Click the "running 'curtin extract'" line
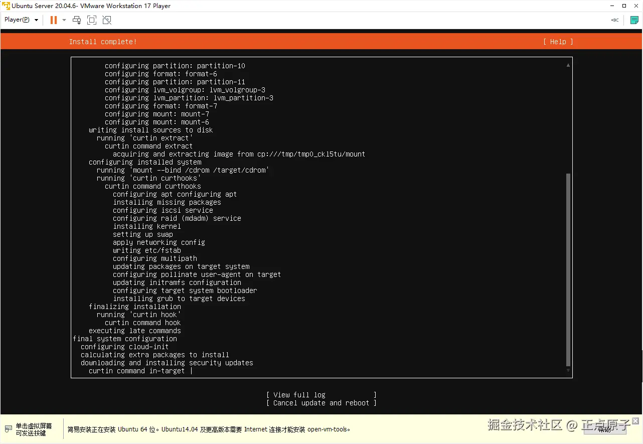The height and width of the screenshot is (444, 643). click(x=145, y=138)
